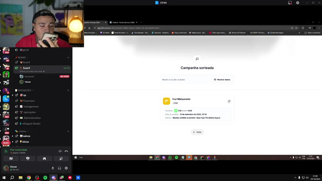Start screen share in voice panel
This screenshot has width=322, height=181.
click(28, 159)
